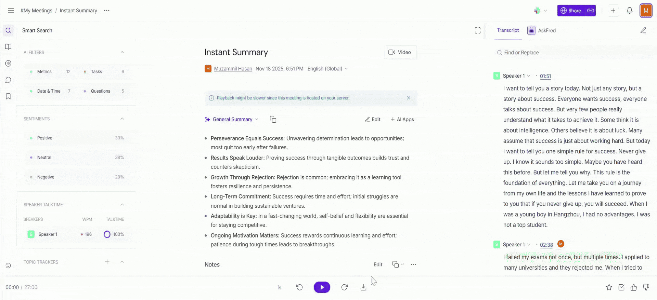
Task: Dismiss the playback slower notice
Action: (409, 98)
